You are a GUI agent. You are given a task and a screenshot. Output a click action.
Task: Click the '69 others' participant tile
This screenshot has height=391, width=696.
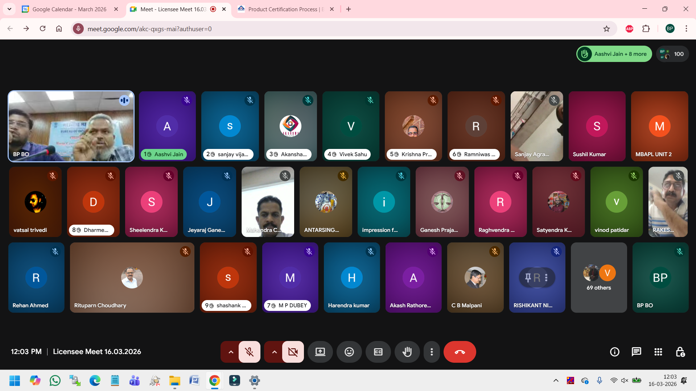click(598, 278)
